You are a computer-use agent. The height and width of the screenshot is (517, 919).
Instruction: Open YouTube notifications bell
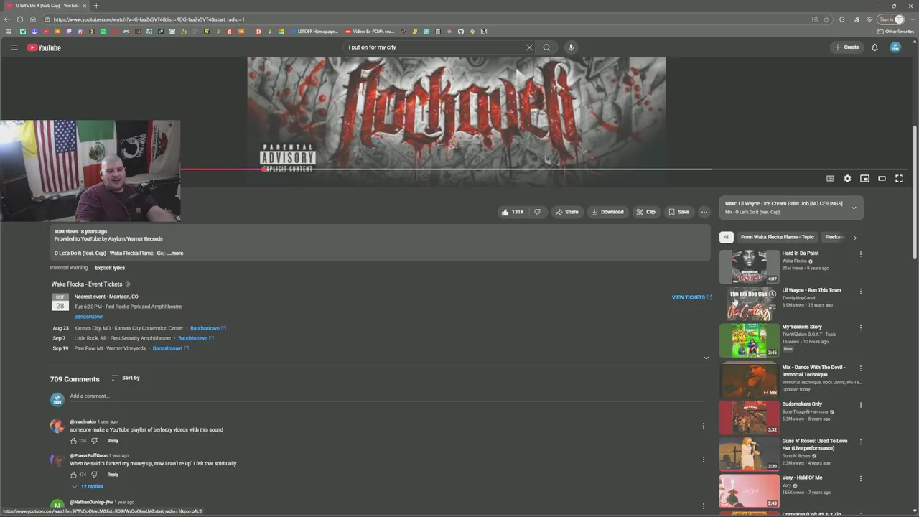click(x=874, y=47)
